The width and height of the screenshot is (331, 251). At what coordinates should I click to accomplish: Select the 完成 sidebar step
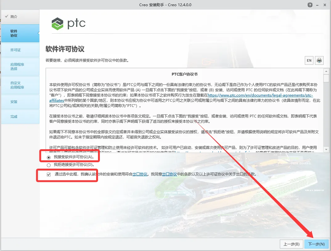click(x=20, y=117)
